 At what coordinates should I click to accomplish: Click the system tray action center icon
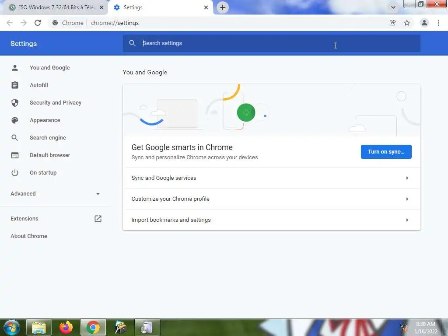click(404, 328)
